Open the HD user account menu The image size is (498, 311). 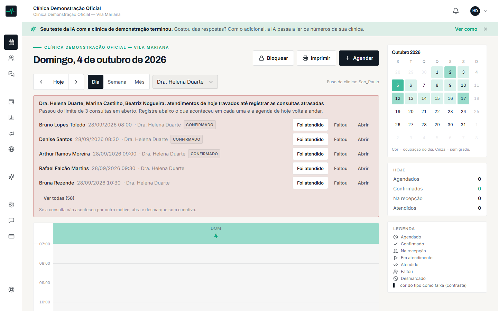point(479,11)
